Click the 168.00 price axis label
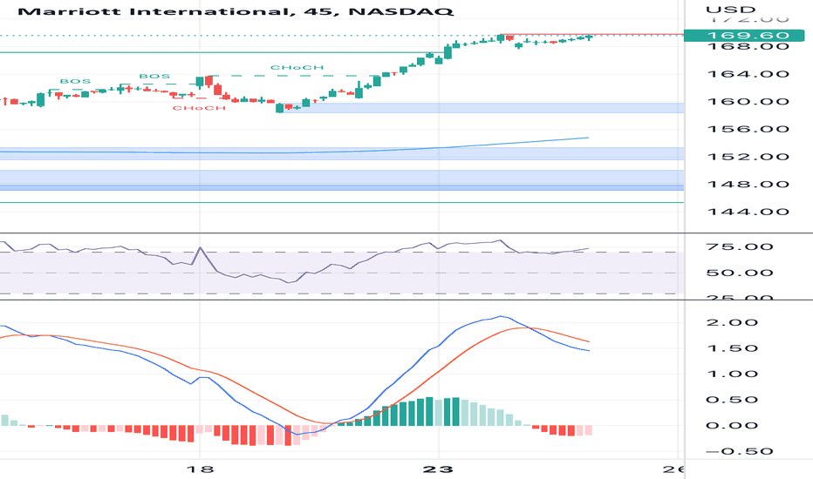The height and width of the screenshot is (479, 813). pos(748,47)
